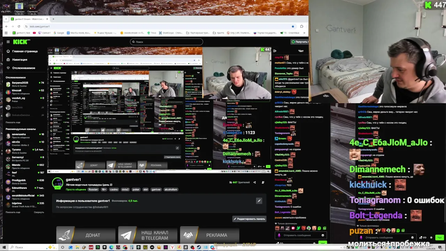Open the browser extensions puzzle icon
Screen dimensions: 446x251
click(302, 26)
